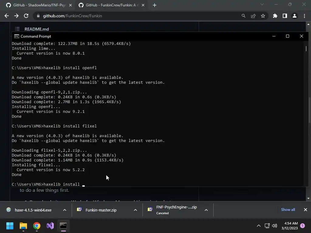Open the taskbar clock showing 4:54 AM
This screenshot has width=311, height=233.
point(289,226)
